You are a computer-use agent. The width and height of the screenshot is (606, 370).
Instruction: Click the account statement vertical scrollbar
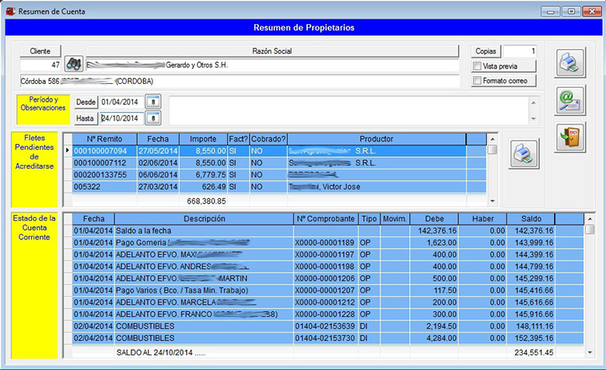(590, 288)
